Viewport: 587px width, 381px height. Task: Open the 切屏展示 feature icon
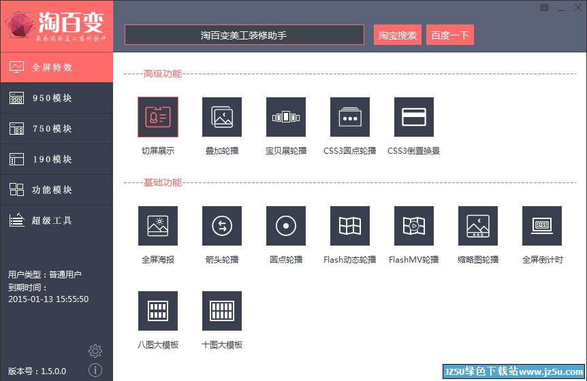coord(158,117)
